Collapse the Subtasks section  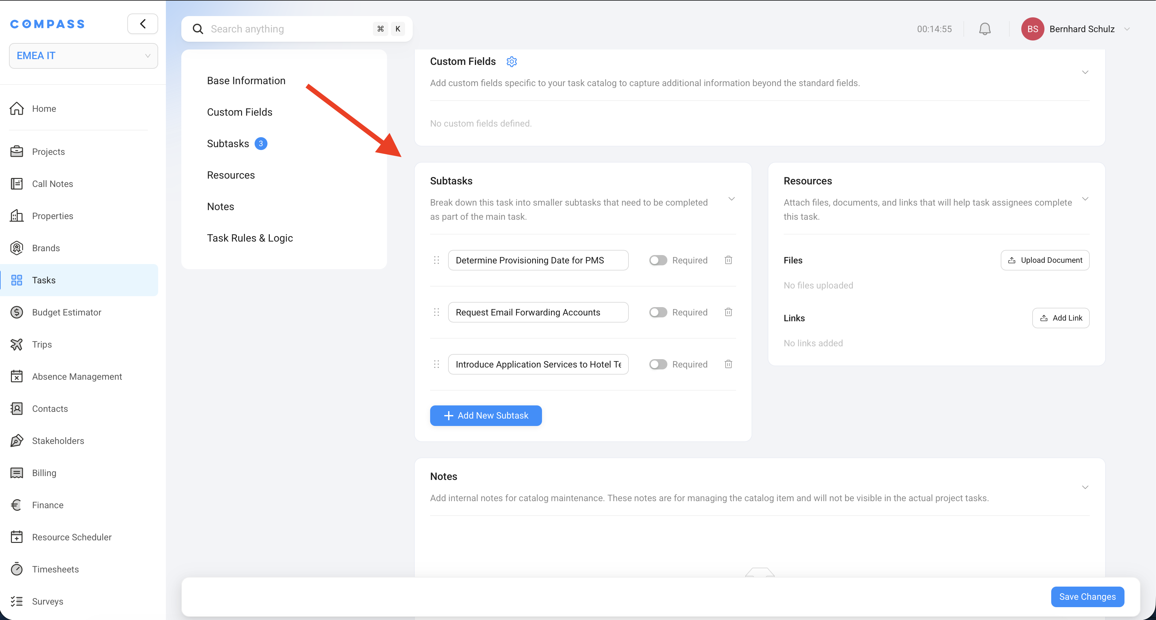click(x=731, y=199)
